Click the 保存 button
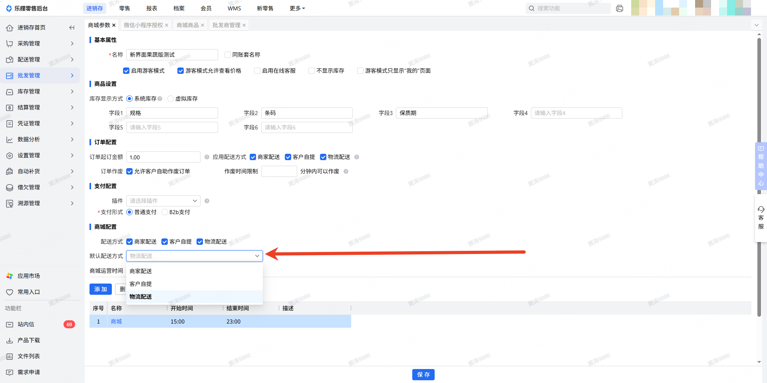 click(x=423, y=375)
